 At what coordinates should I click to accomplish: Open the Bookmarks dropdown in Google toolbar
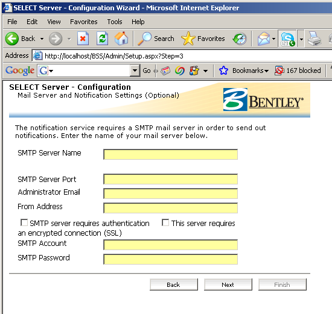pyautogui.click(x=251, y=71)
